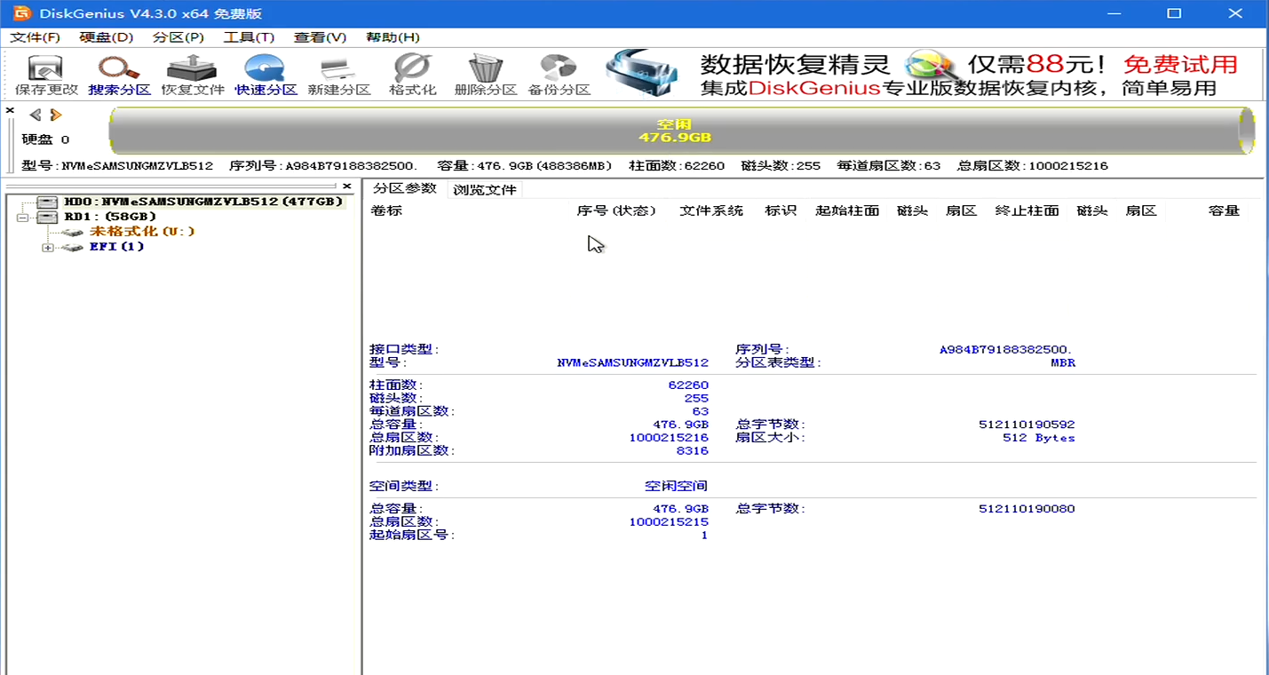
Task: Click the 磁头数 value 255 in details
Action: tap(697, 399)
